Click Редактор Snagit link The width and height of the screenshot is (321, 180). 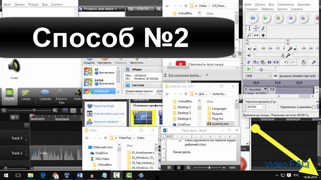coord(104,106)
